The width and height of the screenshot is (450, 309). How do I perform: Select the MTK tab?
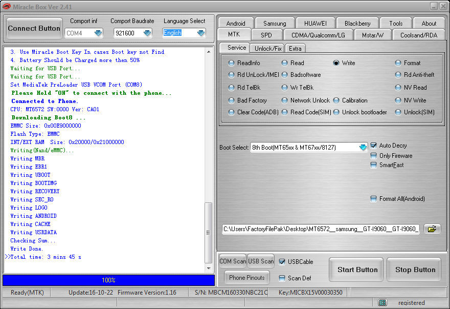click(x=234, y=34)
